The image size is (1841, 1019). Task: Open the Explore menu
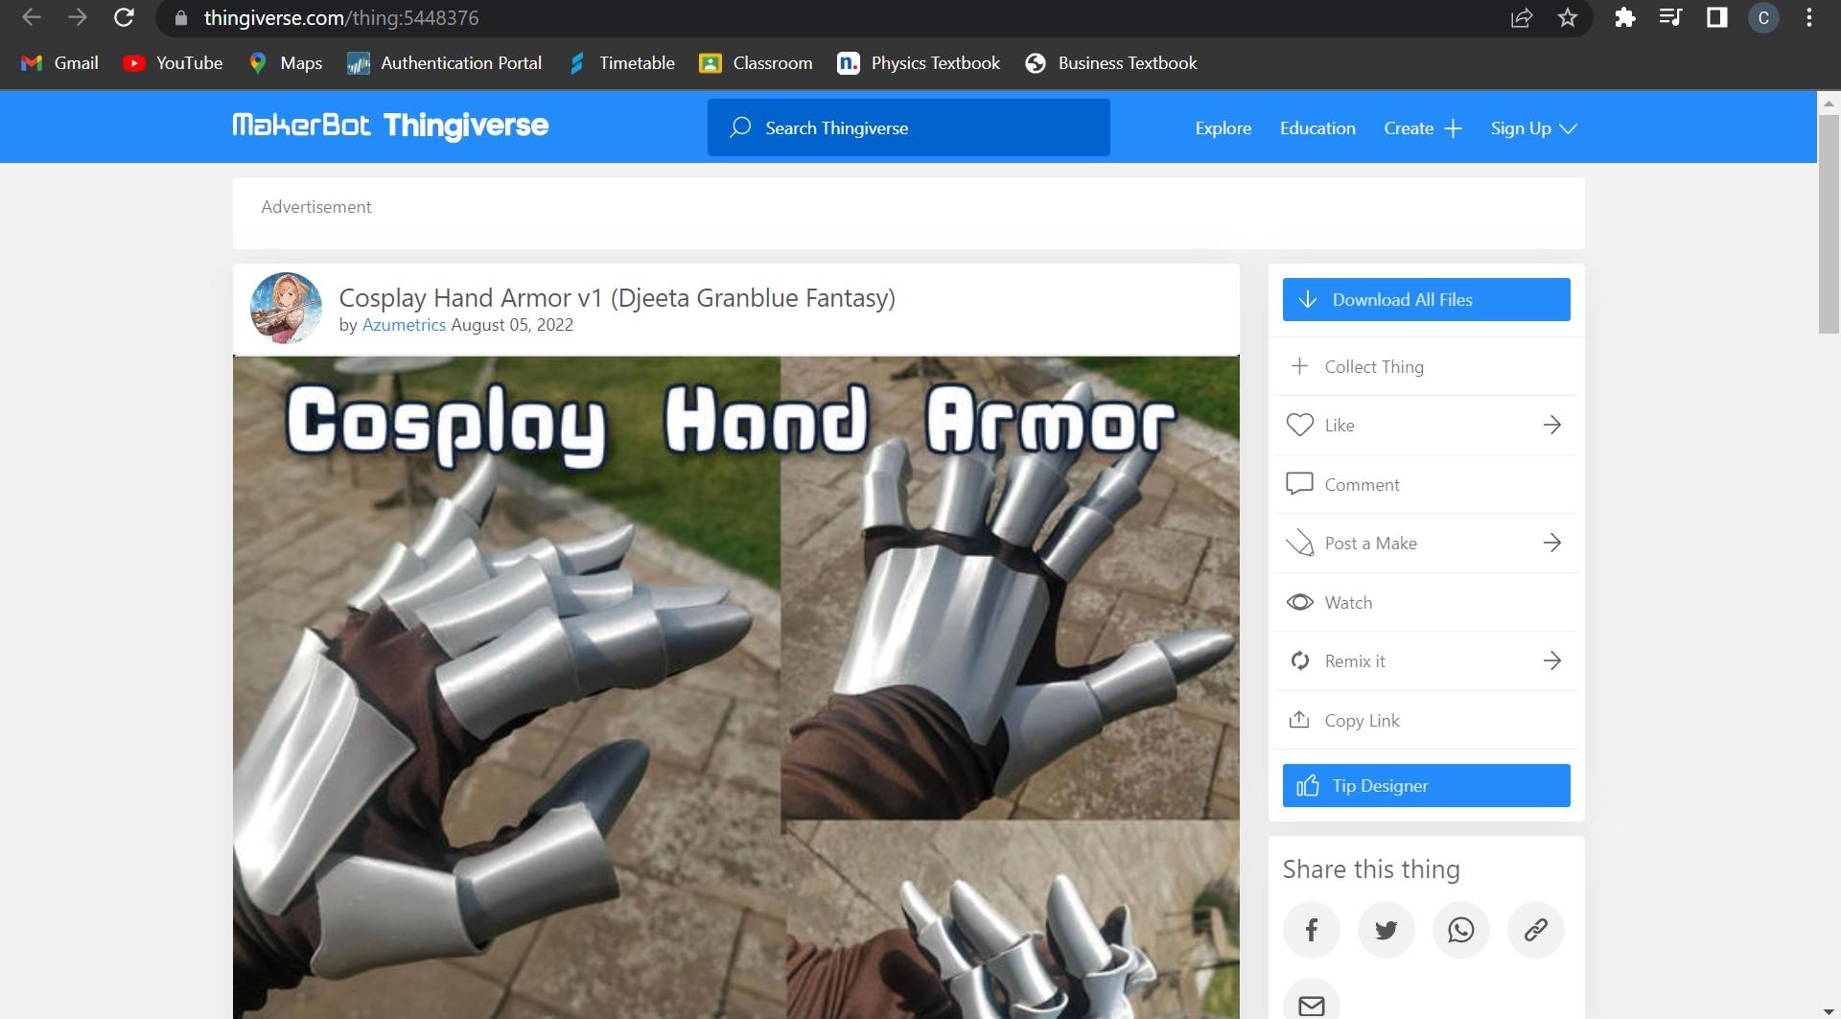tap(1223, 127)
